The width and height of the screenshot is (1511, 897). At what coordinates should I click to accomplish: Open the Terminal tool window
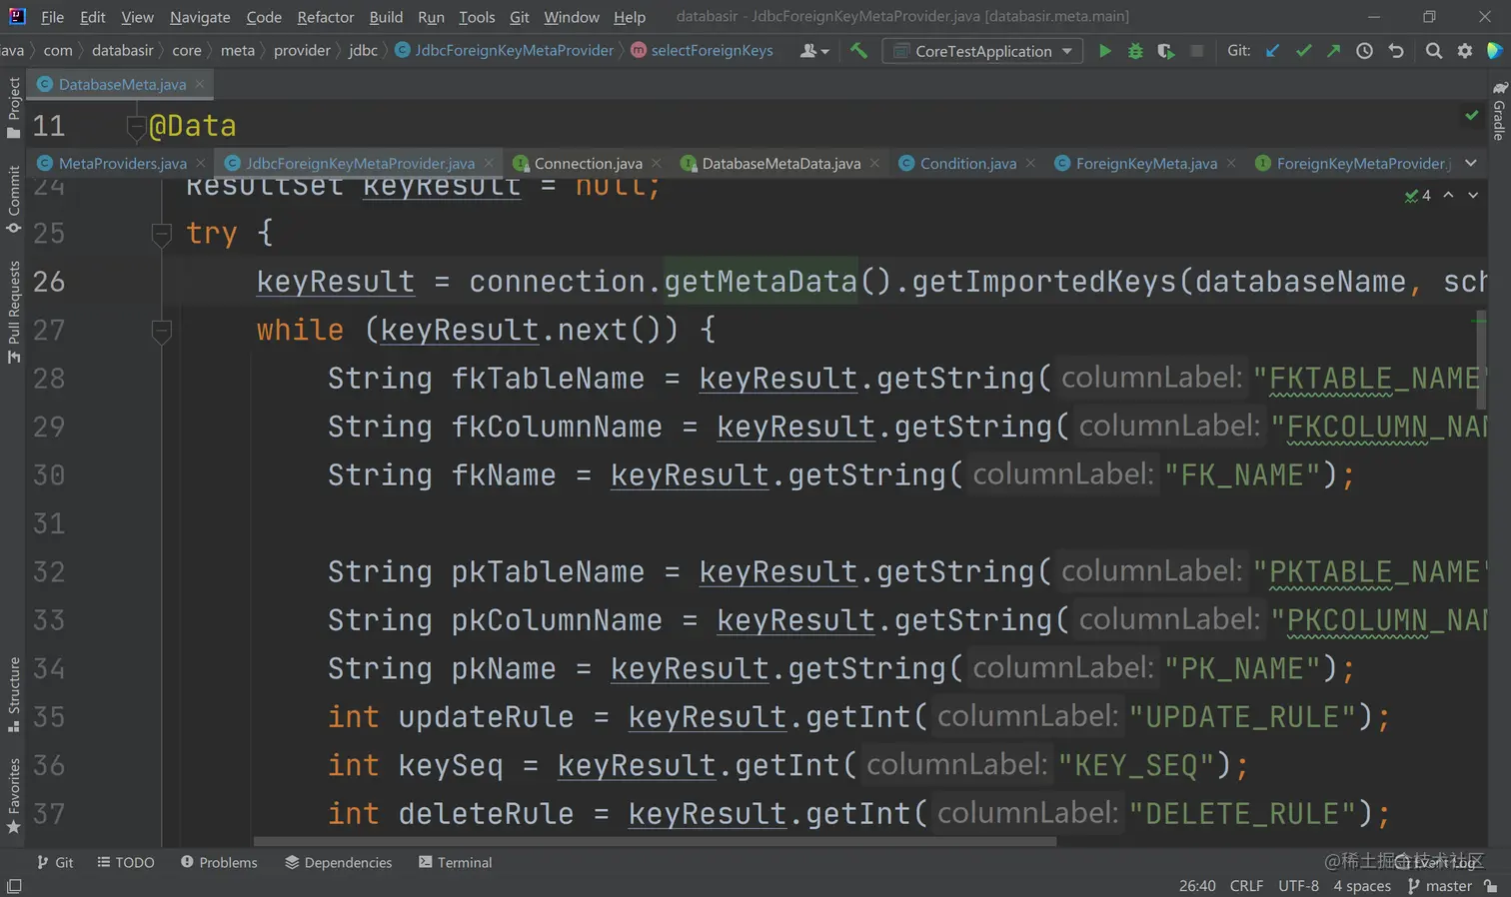(455, 862)
